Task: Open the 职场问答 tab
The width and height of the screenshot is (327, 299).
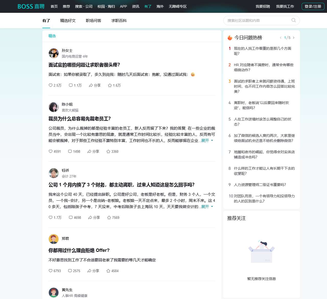Action: [94, 20]
